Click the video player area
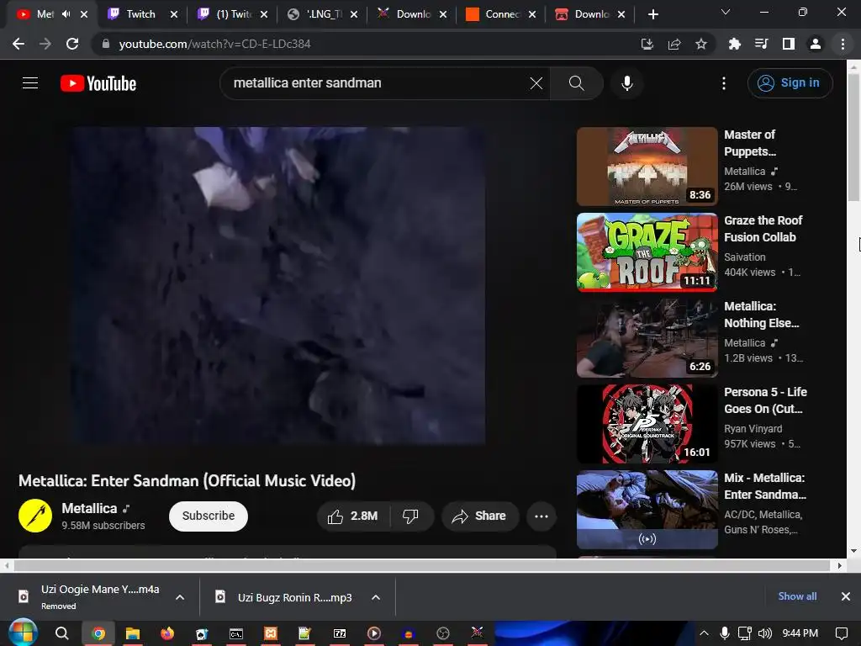 [277, 286]
